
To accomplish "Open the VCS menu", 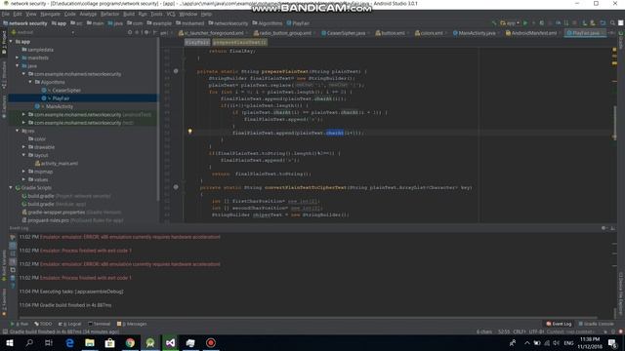I will 171,14.
